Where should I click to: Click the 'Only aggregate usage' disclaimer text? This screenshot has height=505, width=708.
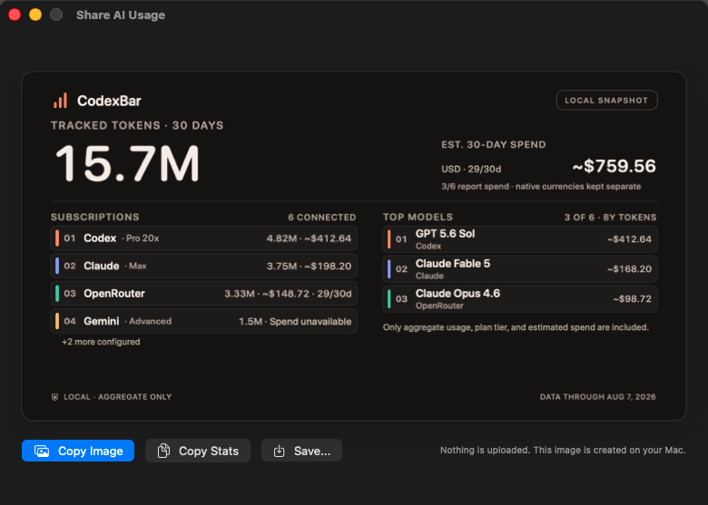click(516, 327)
